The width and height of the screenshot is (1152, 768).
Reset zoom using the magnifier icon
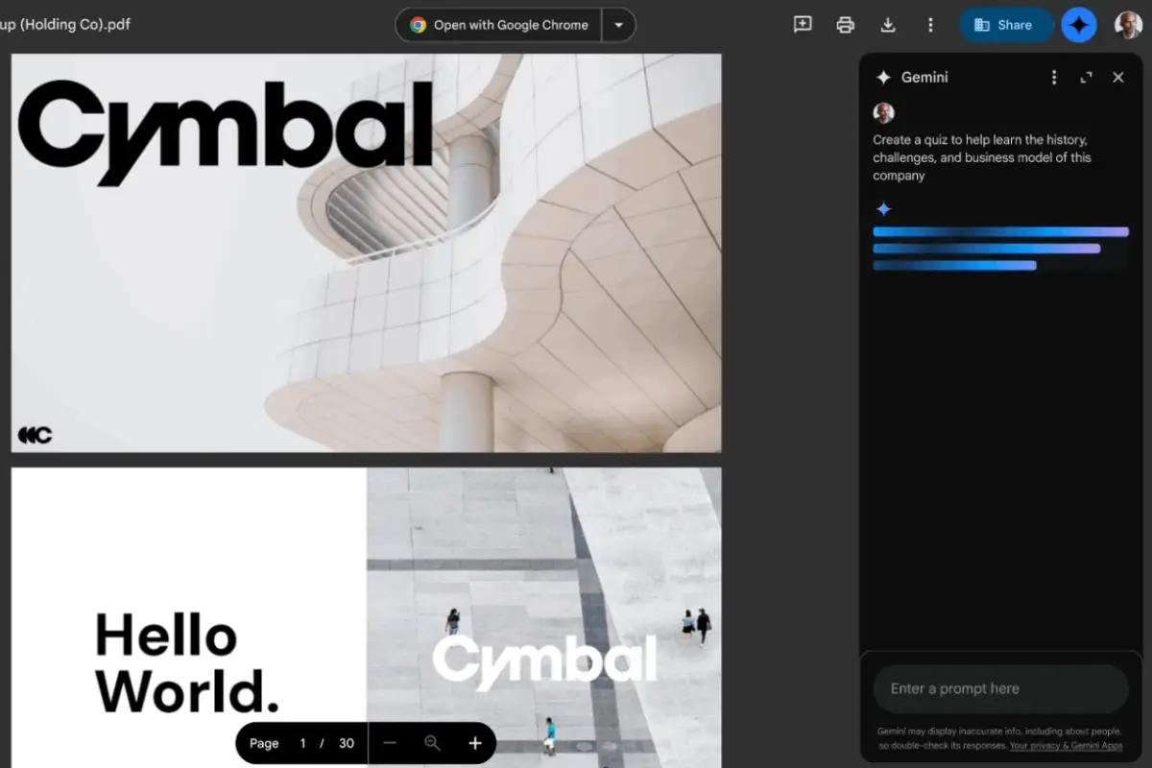(x=432, y=743)
